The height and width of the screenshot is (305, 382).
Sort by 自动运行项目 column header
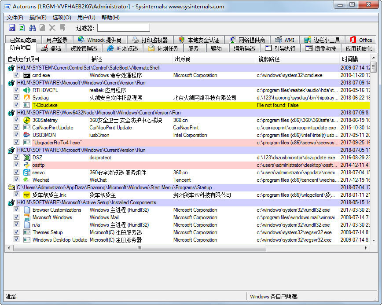47,59
